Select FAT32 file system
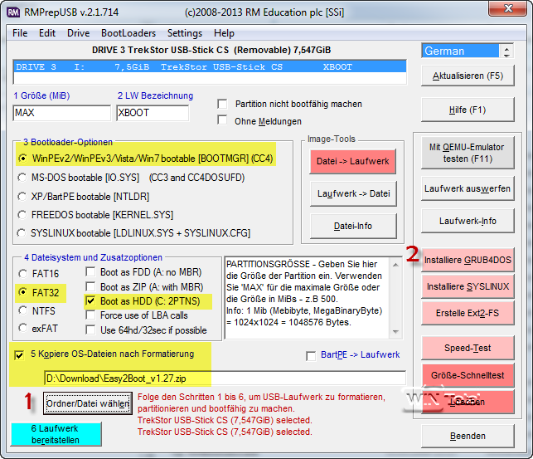This screenshot has height=459, width=533. click(x=22, y=292)
